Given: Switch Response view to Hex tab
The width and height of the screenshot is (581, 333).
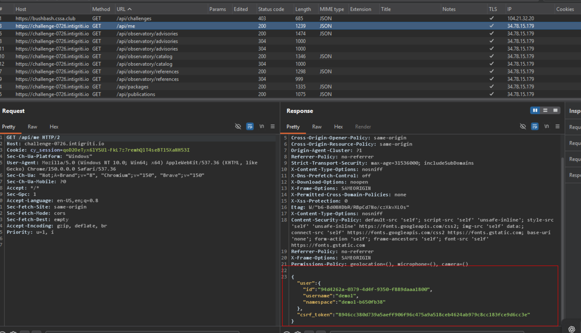Looking at the screenshot, I should click(x=338, y=127).
